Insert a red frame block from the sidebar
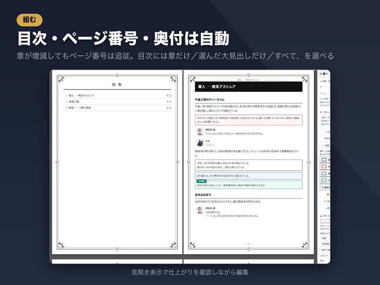This screenshot has height=285, width=380. pyautogui.click(x=325, y=167)
